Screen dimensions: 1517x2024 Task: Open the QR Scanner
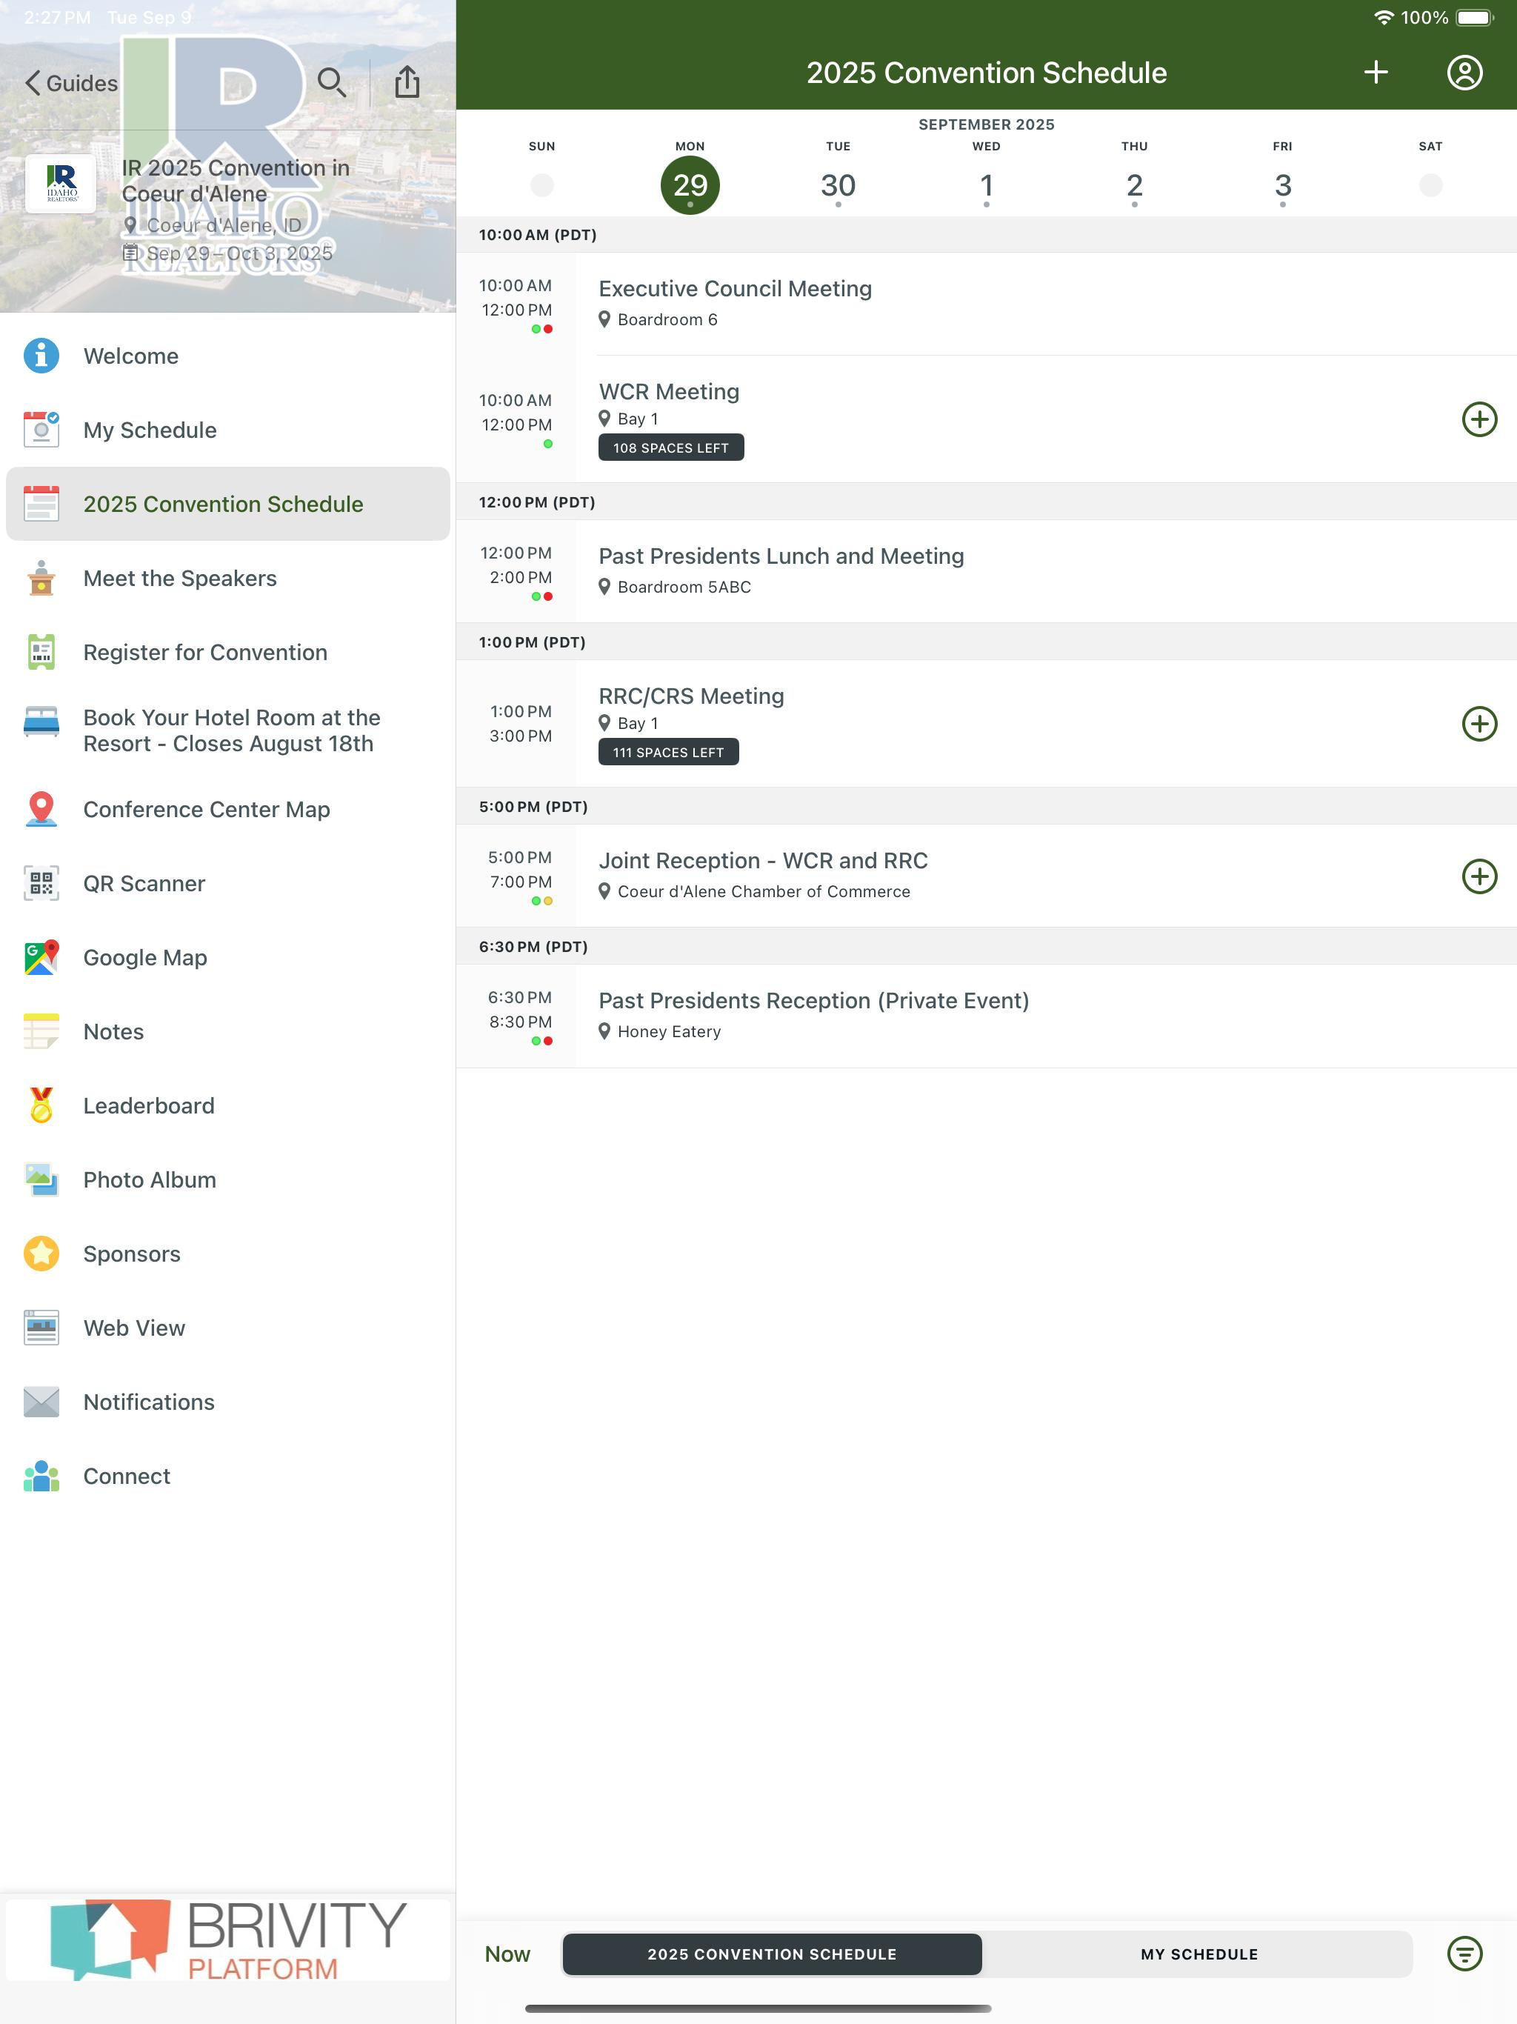[228, 883]
